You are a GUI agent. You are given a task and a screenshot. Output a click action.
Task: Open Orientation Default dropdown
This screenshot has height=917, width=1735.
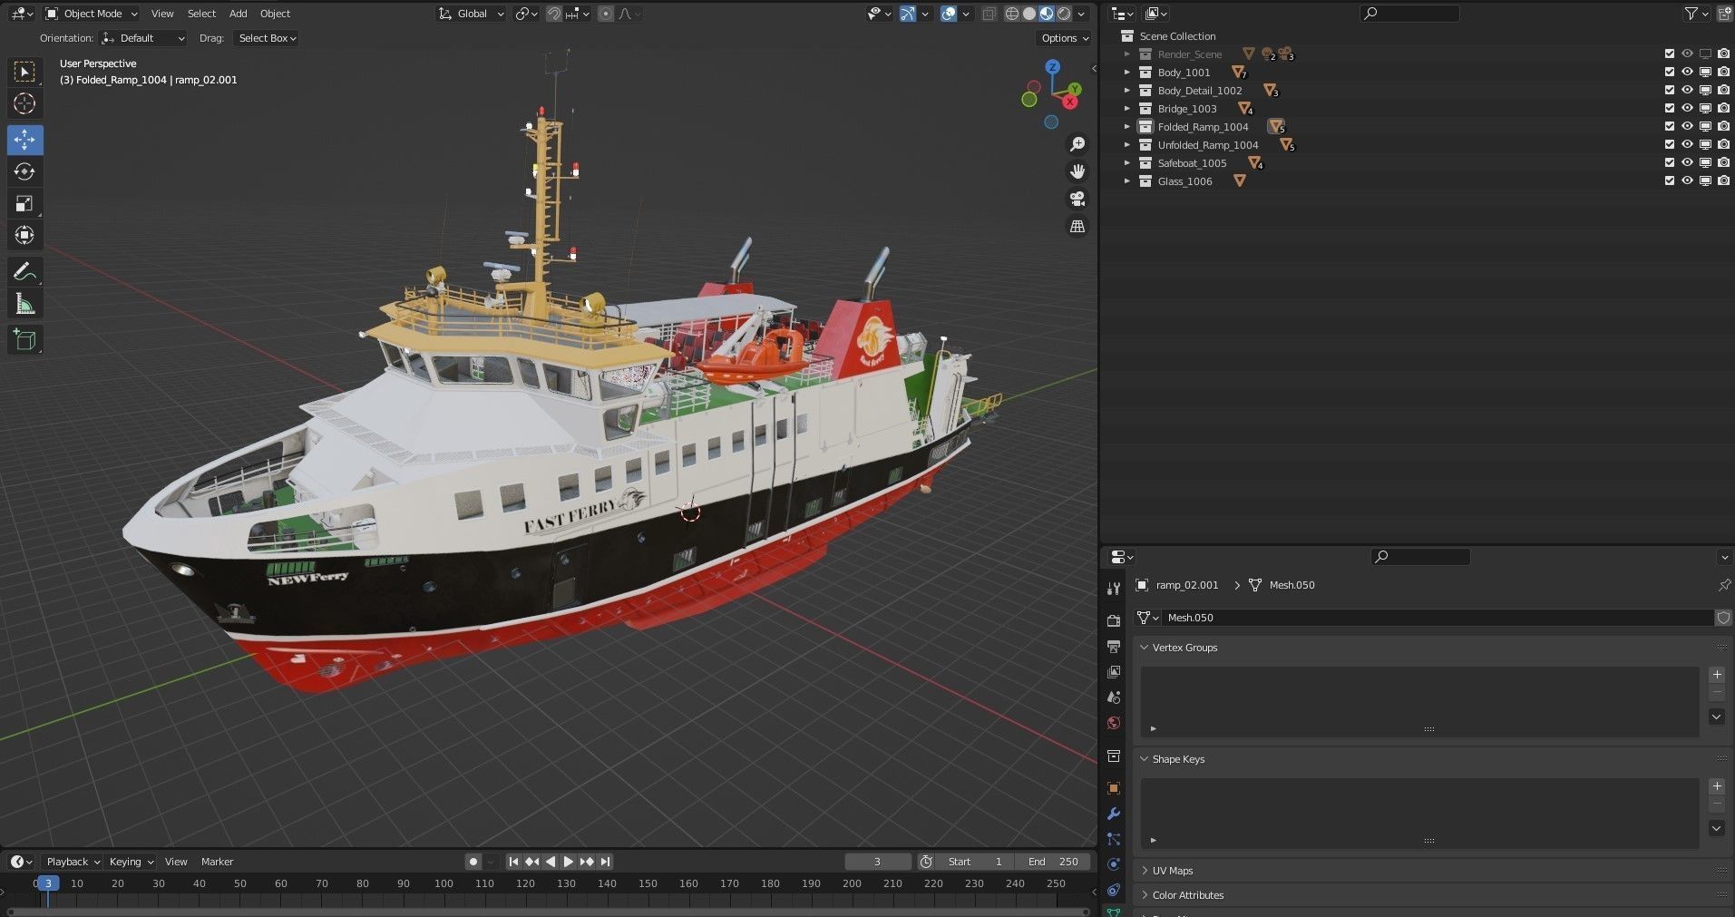[x=143, y=38]
